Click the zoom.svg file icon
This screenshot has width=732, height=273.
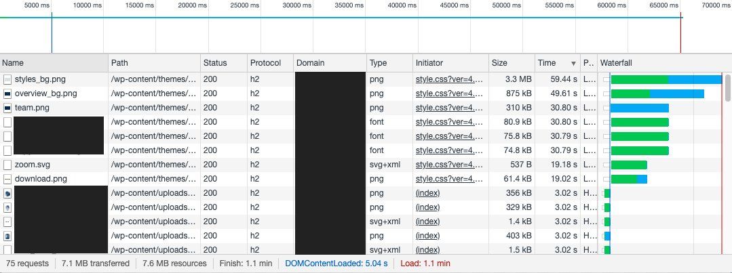click(x=7, y=165)
